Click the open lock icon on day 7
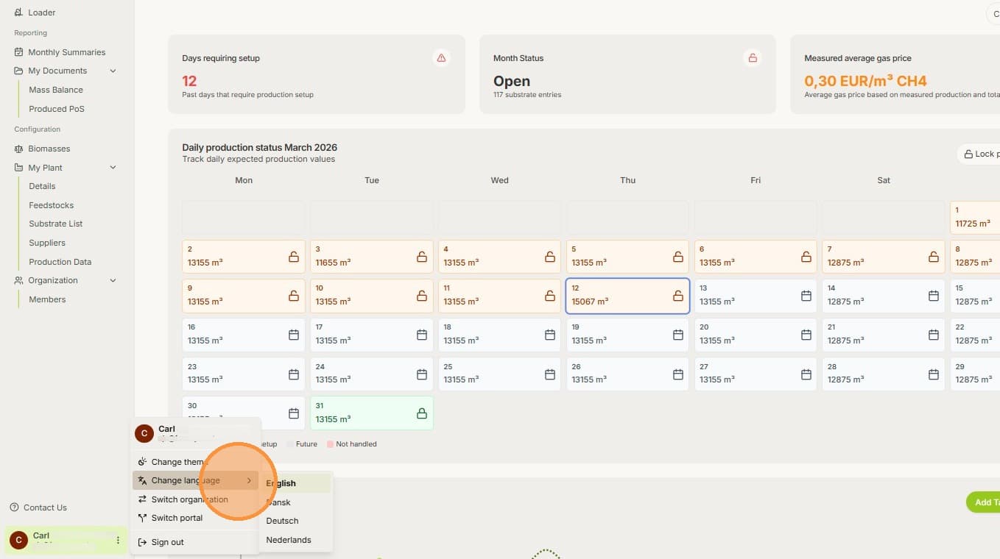 (934, 257)
